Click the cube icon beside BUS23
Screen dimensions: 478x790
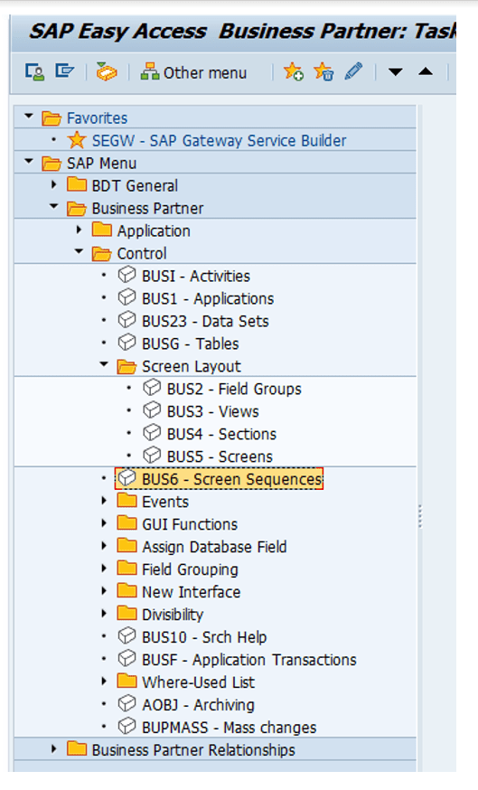pos(127,320)
